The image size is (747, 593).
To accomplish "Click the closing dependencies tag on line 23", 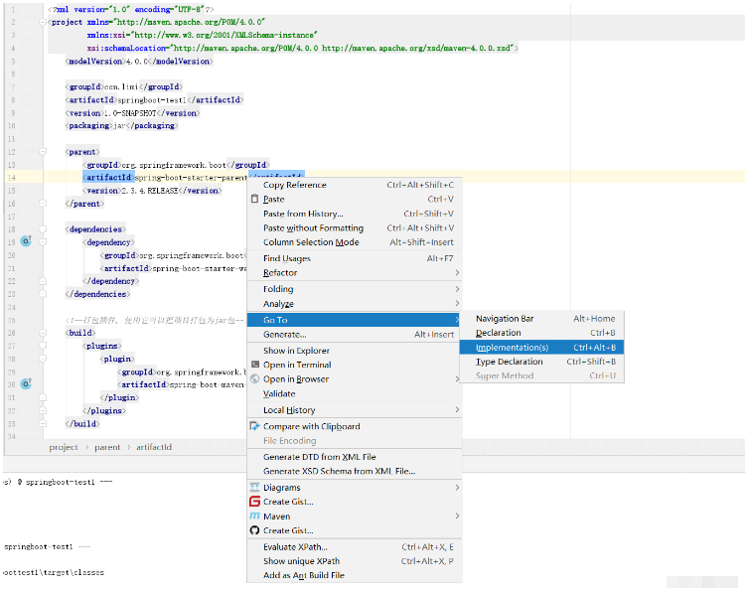I will pos(97,294).
